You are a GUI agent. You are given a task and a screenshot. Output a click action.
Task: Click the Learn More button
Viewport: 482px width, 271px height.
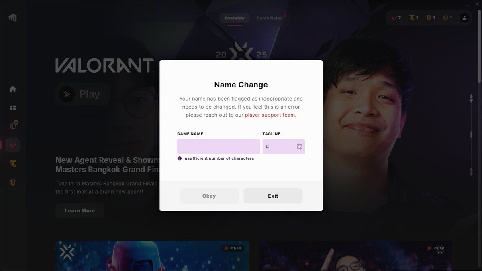pos(80,210)
